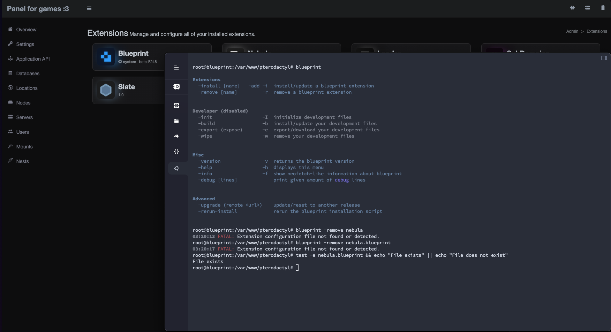Click the '-export (expose)' command text
Screen dimensions: 611x332
click(220, 130)
